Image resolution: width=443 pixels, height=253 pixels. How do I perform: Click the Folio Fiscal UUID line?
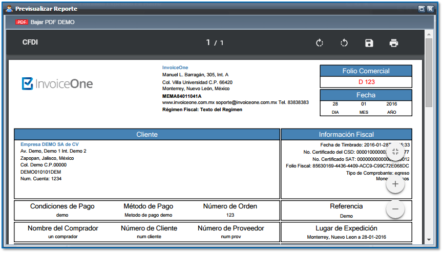pyautogui.click(x=347, y=166)
